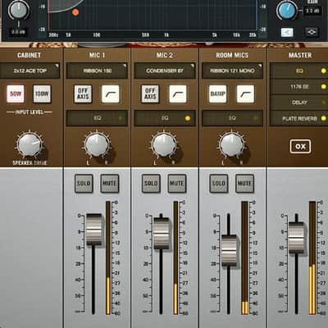Screen dimensions: 328x328
Task: Solo the Room Mics channel
Action: point(219,184)
